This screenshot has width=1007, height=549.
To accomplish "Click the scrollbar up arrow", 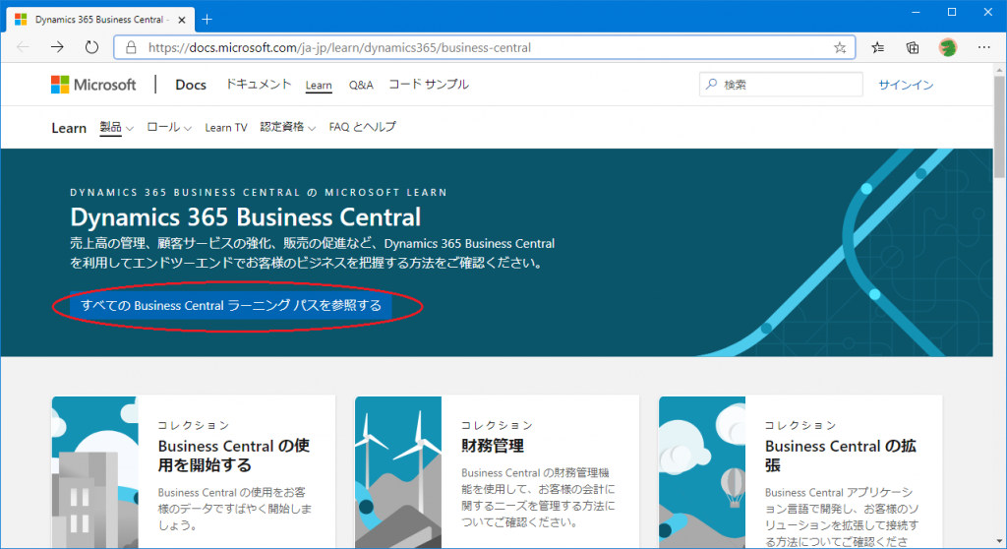I will pos(999,70).
